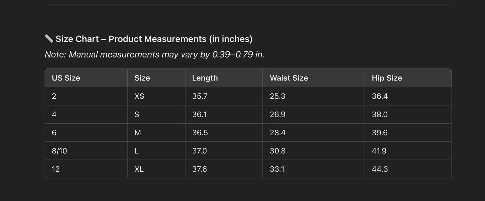Click hip value 38.0 in S row
485x201 pixels.
pyautogui.click(x=380, y=115)
